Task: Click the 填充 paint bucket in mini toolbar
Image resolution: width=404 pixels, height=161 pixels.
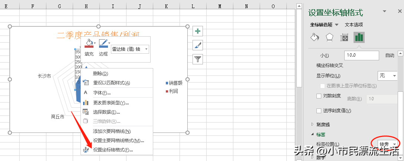Action: click(x=89, y=44)
